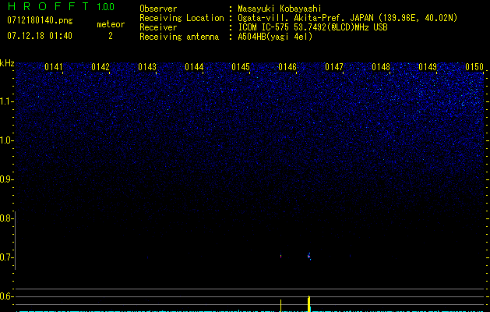Click the Observer label
490x312 pixels.
(x=158, y=9)
